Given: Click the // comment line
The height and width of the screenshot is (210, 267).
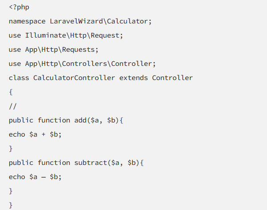Looking at the screenshot, I should (13, 107).
